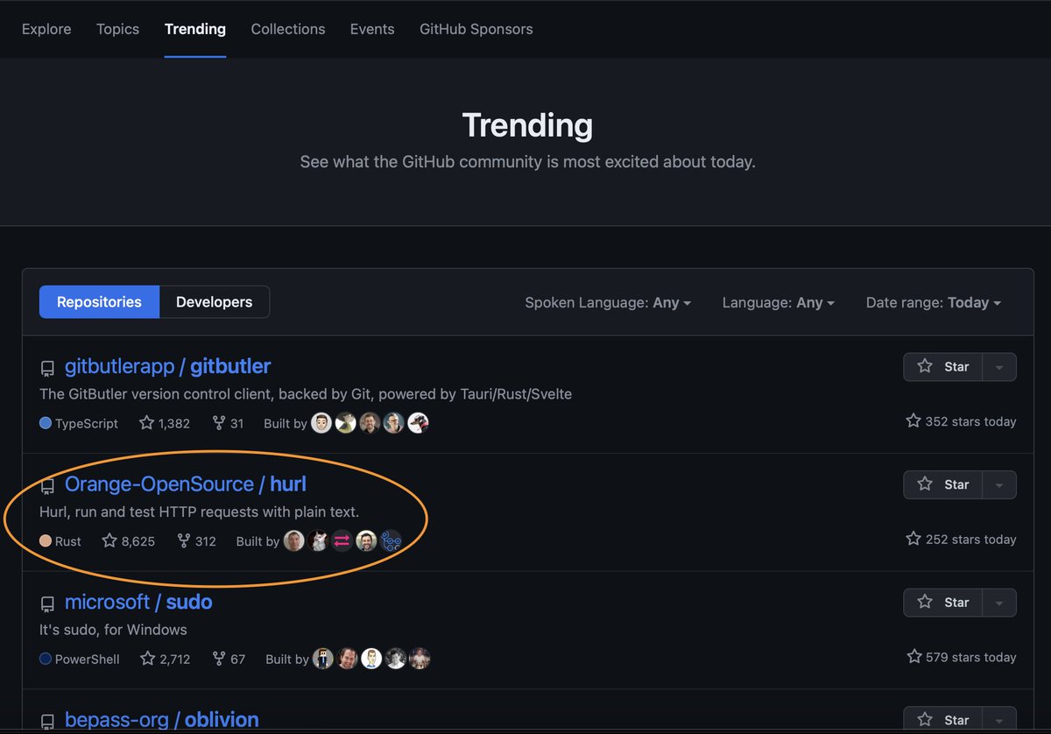Viewport: 1051px width, 734px height.
Task: Click hurl forks count 312
Action: (x=196, y=541)
